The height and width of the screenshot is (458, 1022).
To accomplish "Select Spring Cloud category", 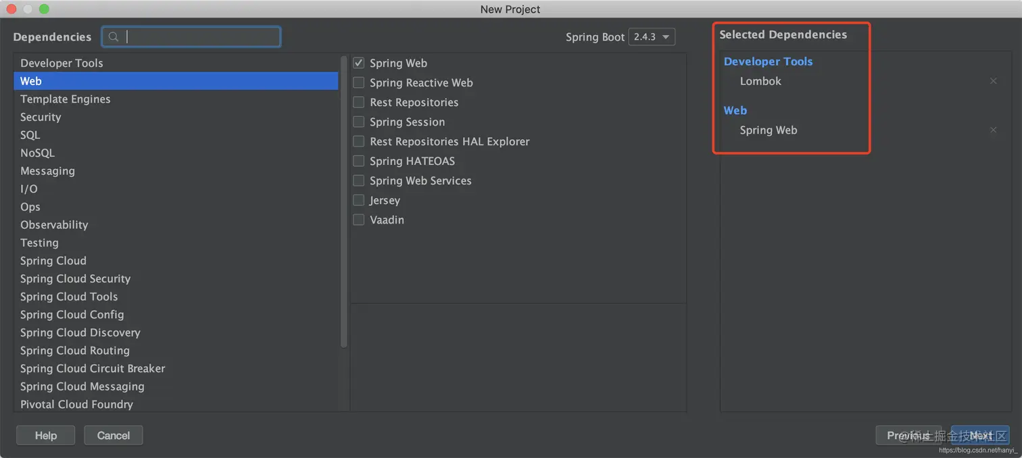I will [x=176, y=261].
